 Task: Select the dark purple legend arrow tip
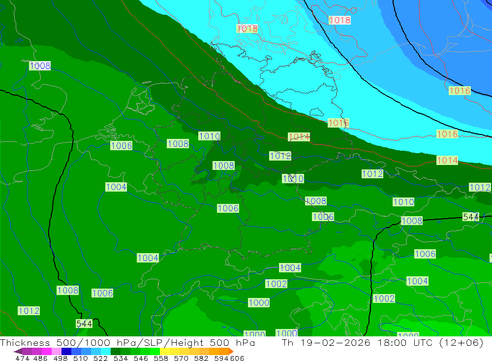[18, 351]
